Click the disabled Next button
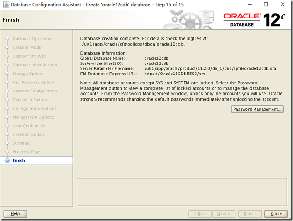This screenshot has width=293, height=221. click(224, 214)
